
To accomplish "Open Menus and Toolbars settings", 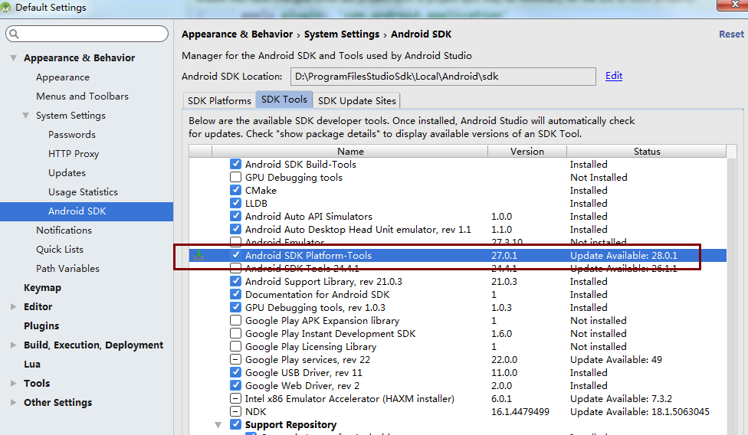I will tap(82, 96).
